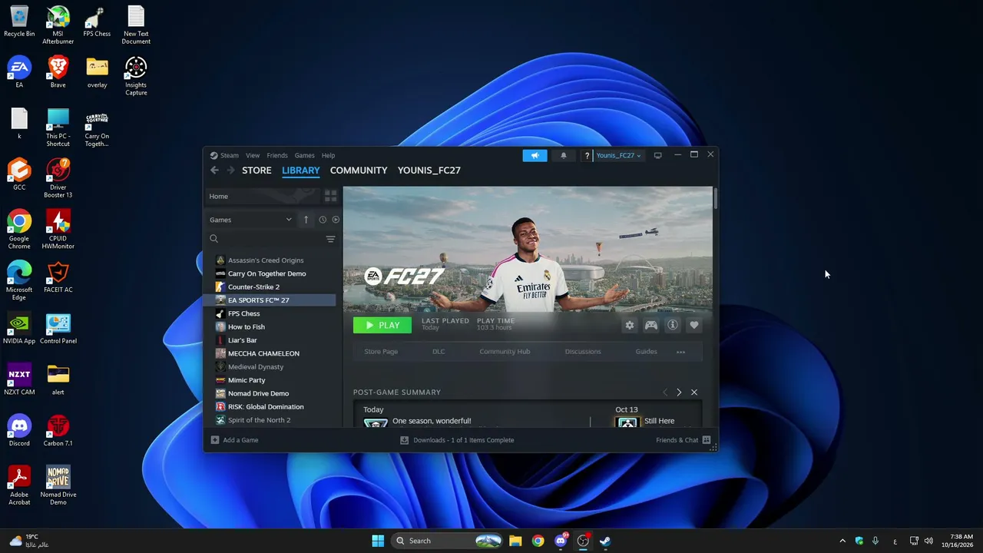Image resolution: width=983 pixels, height=553 pixels.
Task: Open the Store Page link
Action: 381,352
